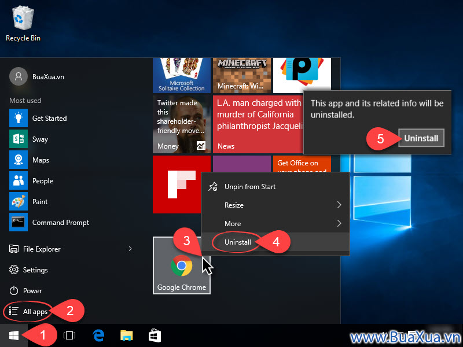Open the News live tile

[258, 124]
